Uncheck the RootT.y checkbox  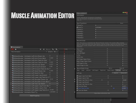point(77,27)
